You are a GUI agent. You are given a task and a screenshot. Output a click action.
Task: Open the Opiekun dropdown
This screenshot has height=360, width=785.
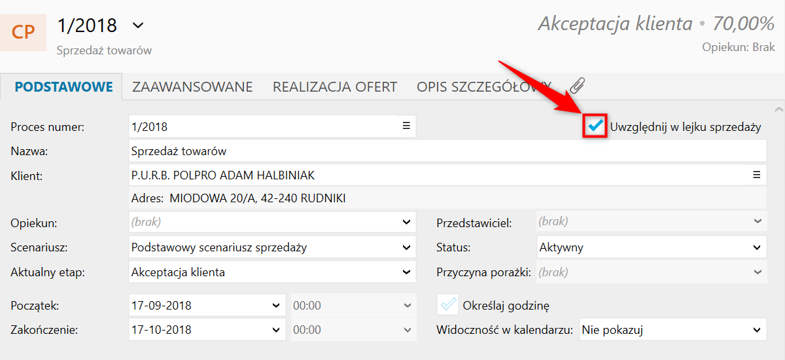[x=272, y=223]
